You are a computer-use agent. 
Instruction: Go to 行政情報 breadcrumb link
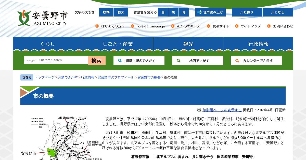click(x=88, y=77)
